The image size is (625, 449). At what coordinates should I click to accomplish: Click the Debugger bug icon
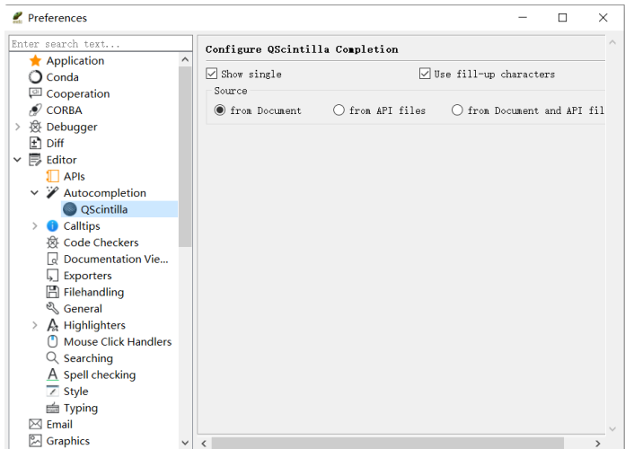point(35,127)
